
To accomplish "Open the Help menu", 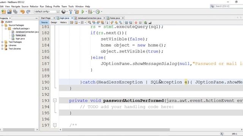I will coord(88,6).
